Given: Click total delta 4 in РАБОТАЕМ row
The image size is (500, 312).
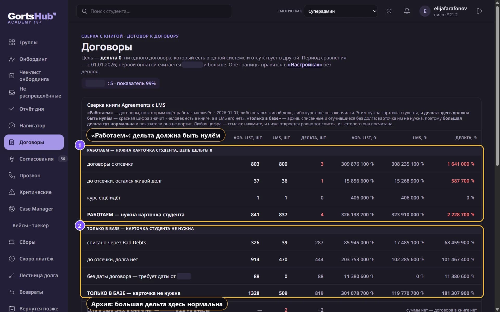Looking at the screenshot, I should tap(322, 215).
